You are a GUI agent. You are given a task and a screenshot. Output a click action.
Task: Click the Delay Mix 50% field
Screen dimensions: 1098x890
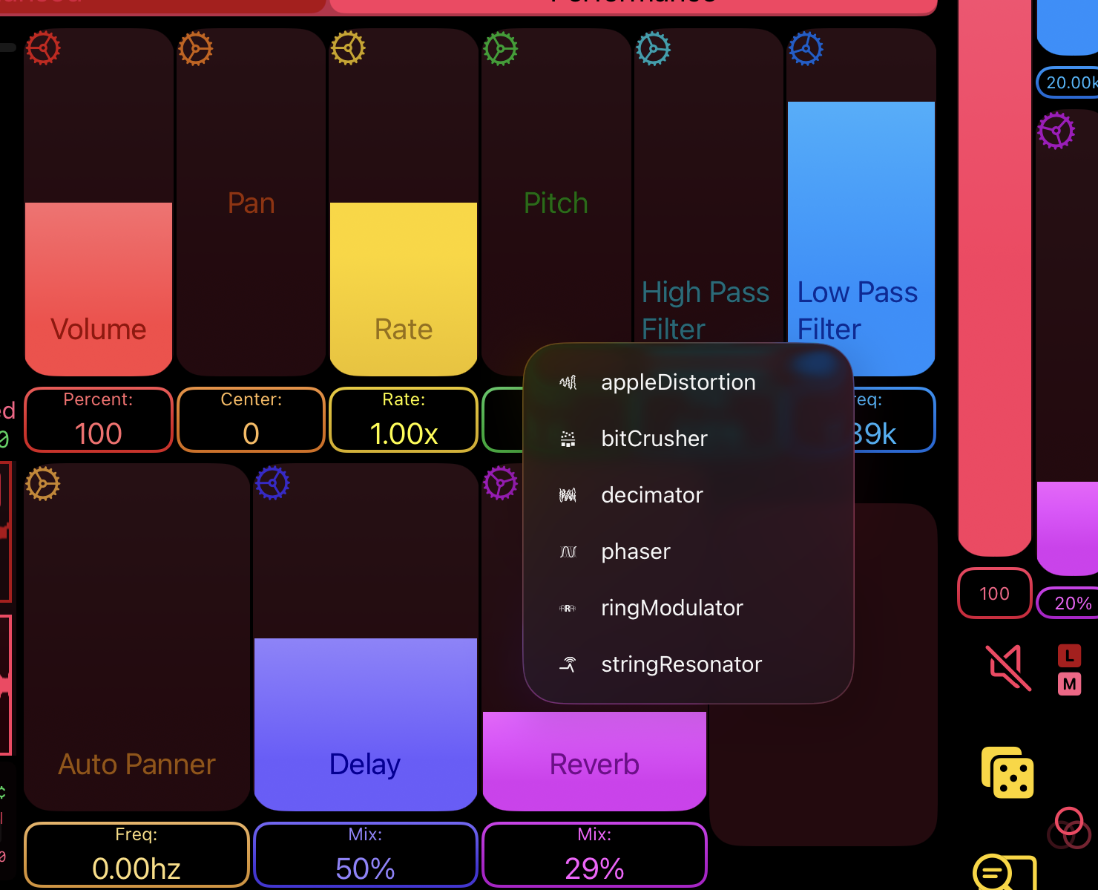point(365,854)
